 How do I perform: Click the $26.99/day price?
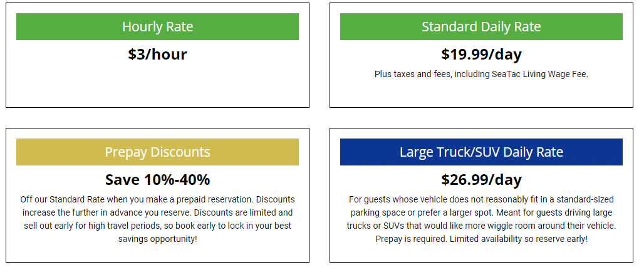click(x=481, y=180)
